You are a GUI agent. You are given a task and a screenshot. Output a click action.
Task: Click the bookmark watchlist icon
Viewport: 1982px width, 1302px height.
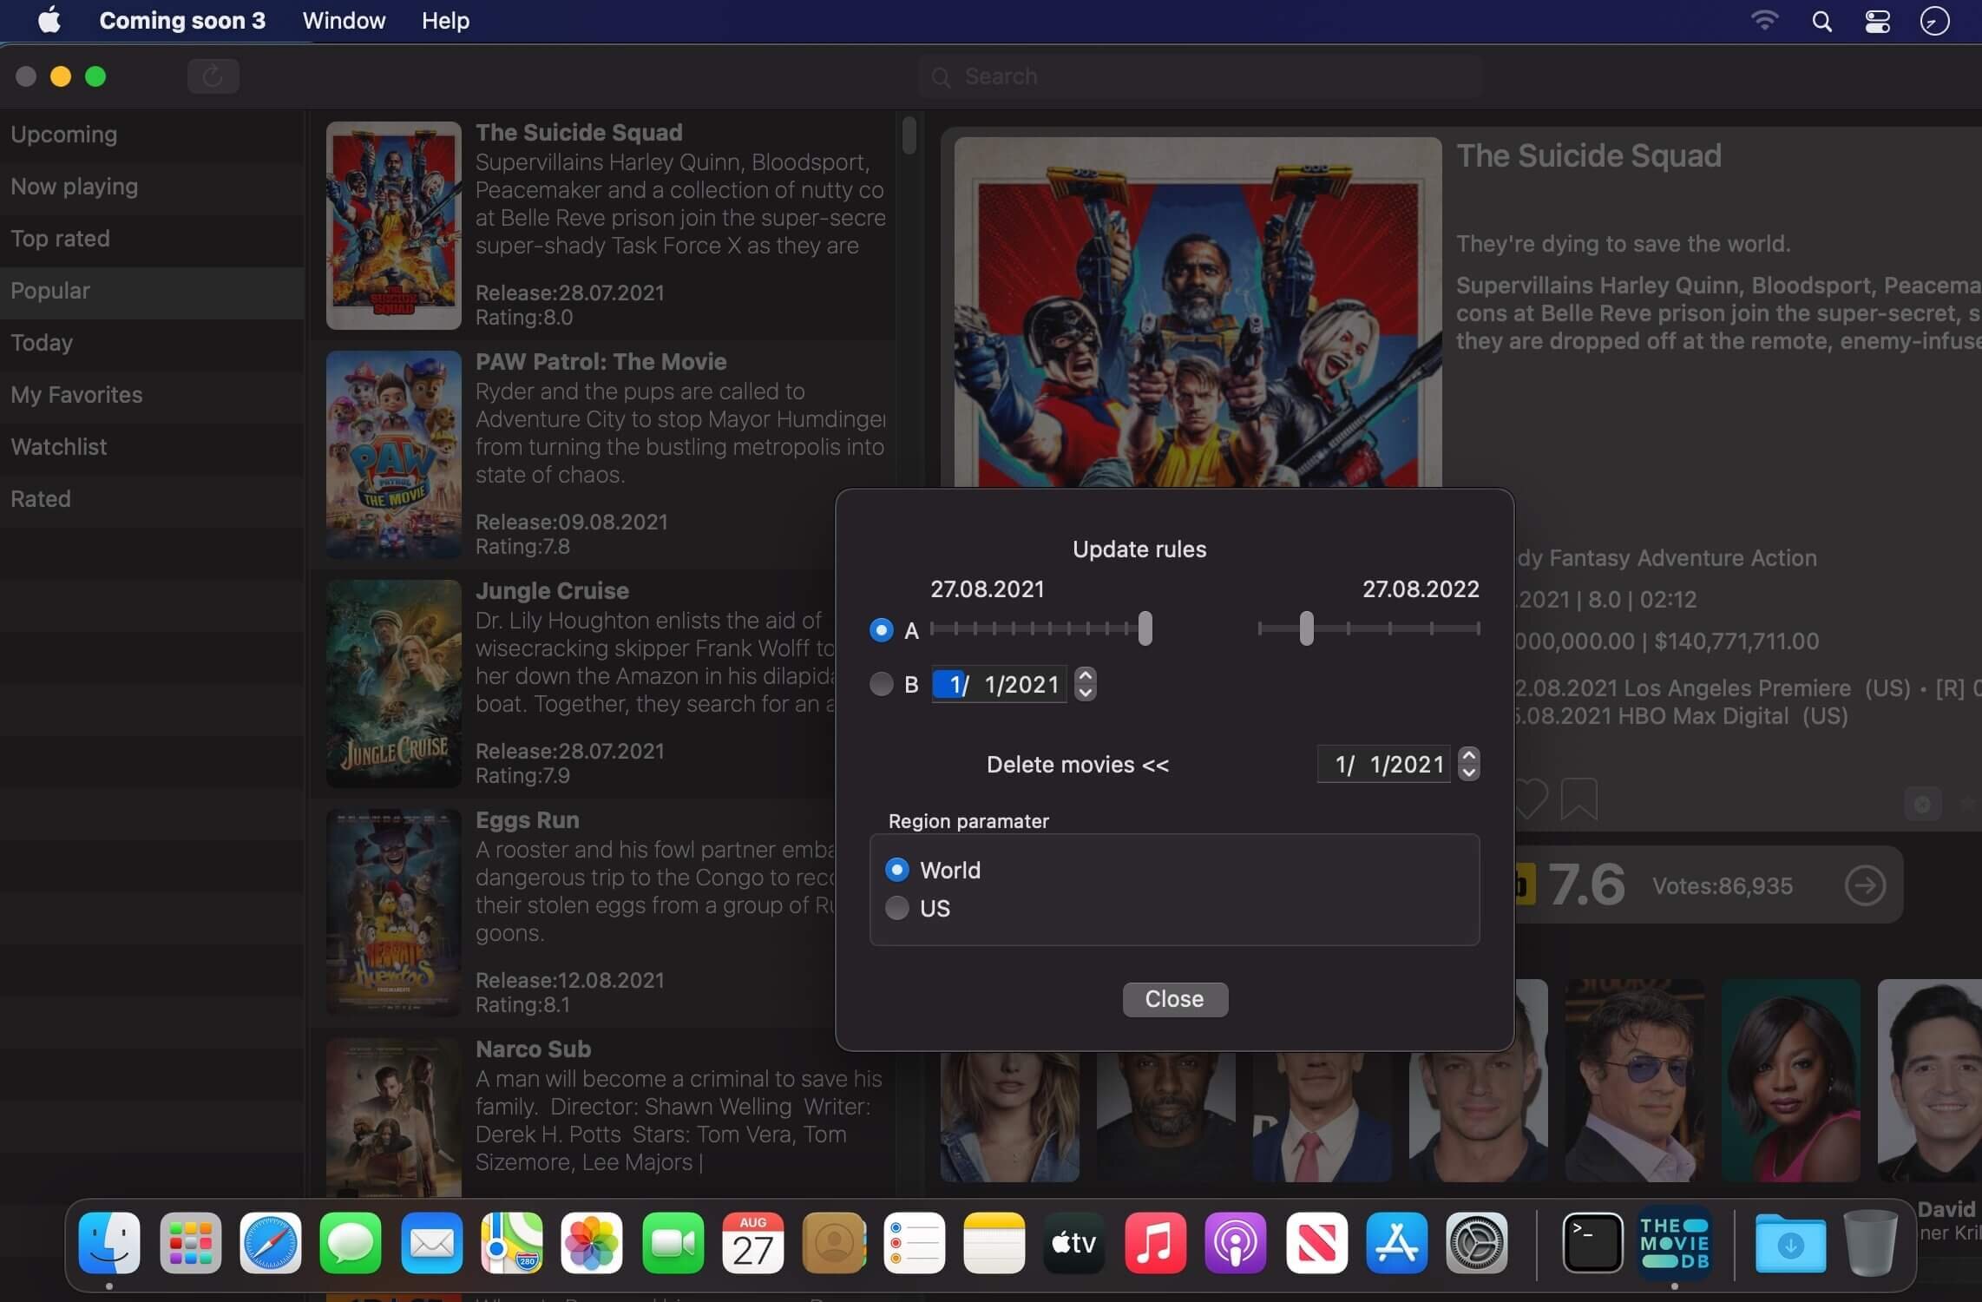coord(1578,798)
